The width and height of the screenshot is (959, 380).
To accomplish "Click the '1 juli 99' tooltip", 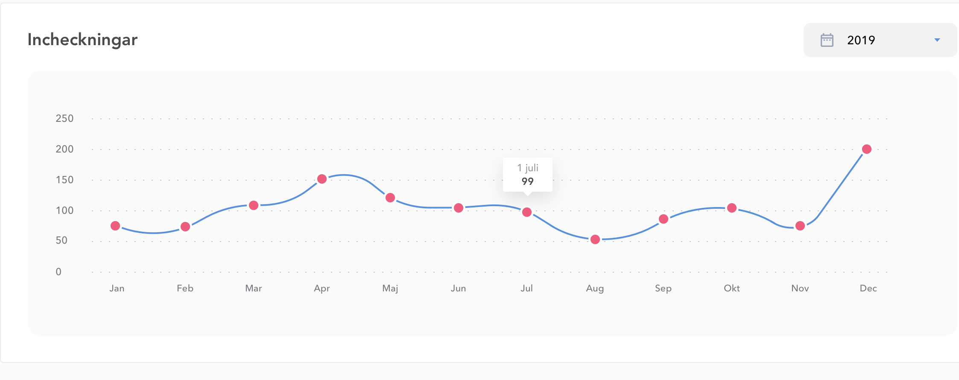I will pyautogui.click(x=528, y=175).
